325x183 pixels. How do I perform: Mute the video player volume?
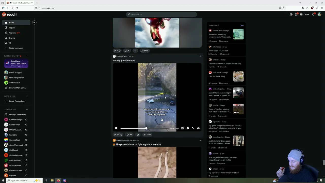pos(198,128)
